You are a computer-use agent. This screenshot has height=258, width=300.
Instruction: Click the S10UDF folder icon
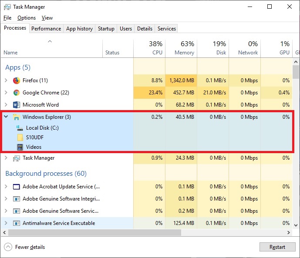[x=20, y=137]
